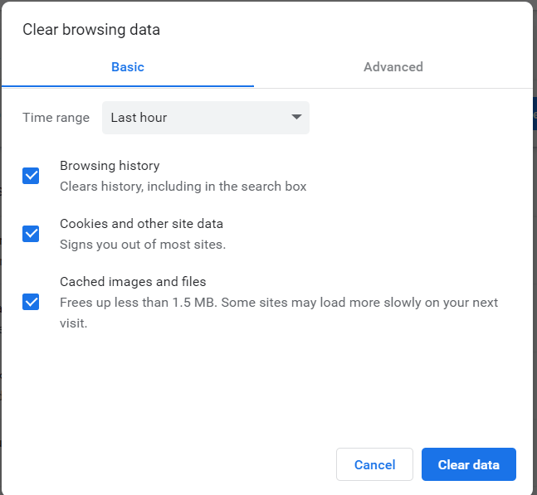Image resolution: width=537 pixels, height=495 pixels.
Task: Switch to the Advanced tab
Action: (393, 67)
